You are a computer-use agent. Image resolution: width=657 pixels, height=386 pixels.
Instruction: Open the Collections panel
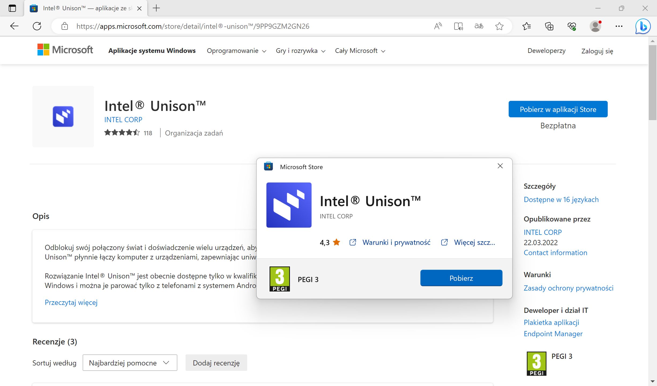(x=549, y=26)
